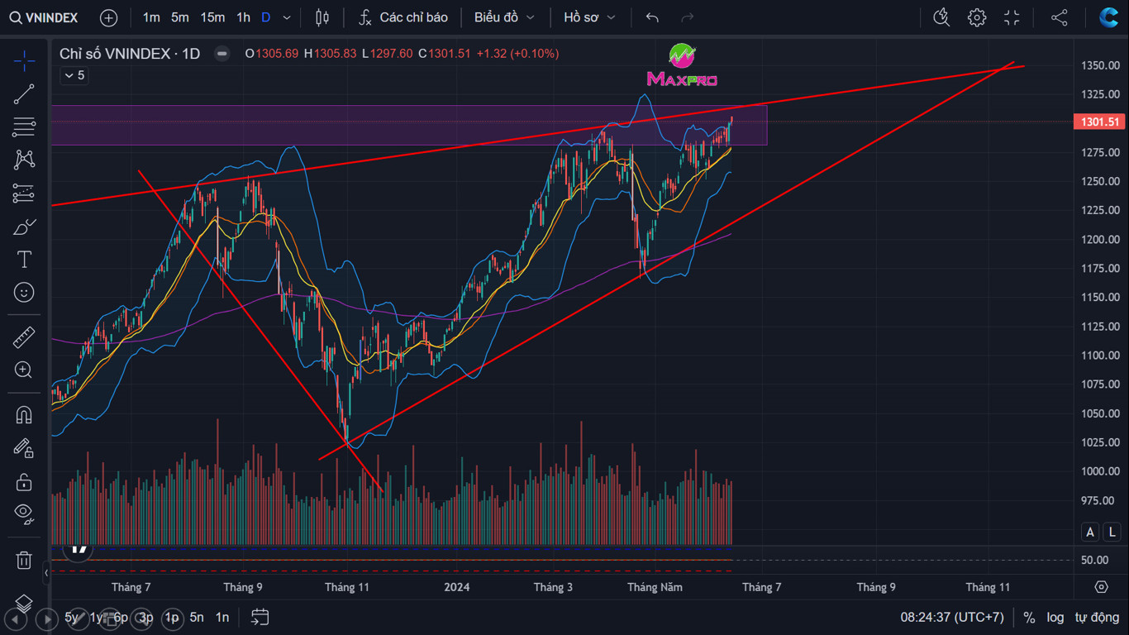1129x635 pixels.
Task: Set the date range to 5y
Action: click(x=72, y=617)
